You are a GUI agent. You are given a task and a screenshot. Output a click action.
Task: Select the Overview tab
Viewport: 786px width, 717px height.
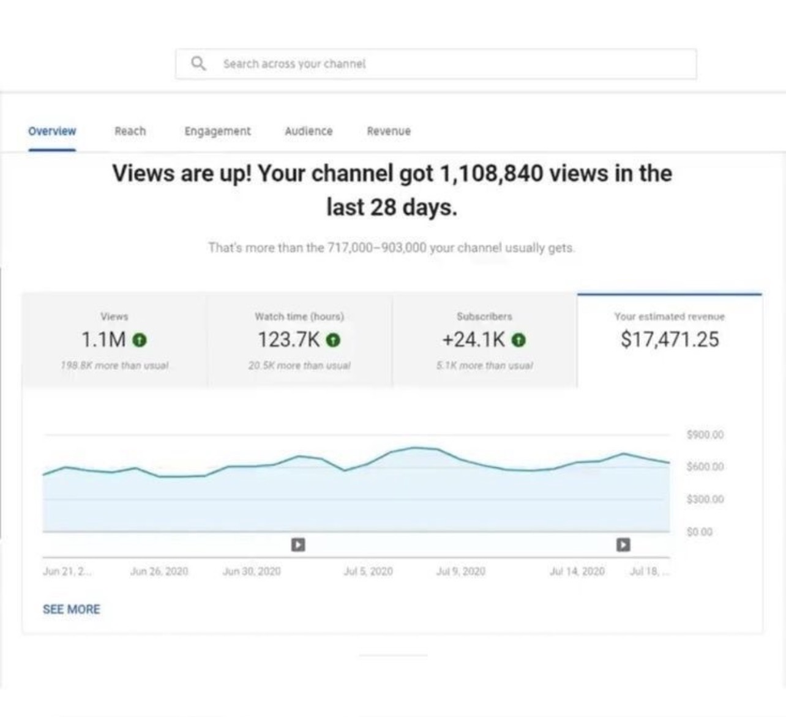coord(52,131)
